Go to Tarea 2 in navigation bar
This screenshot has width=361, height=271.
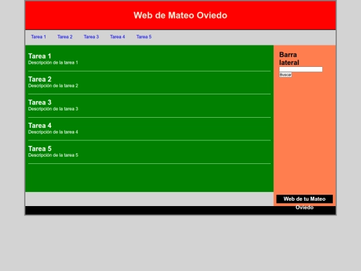click(65, 37)
